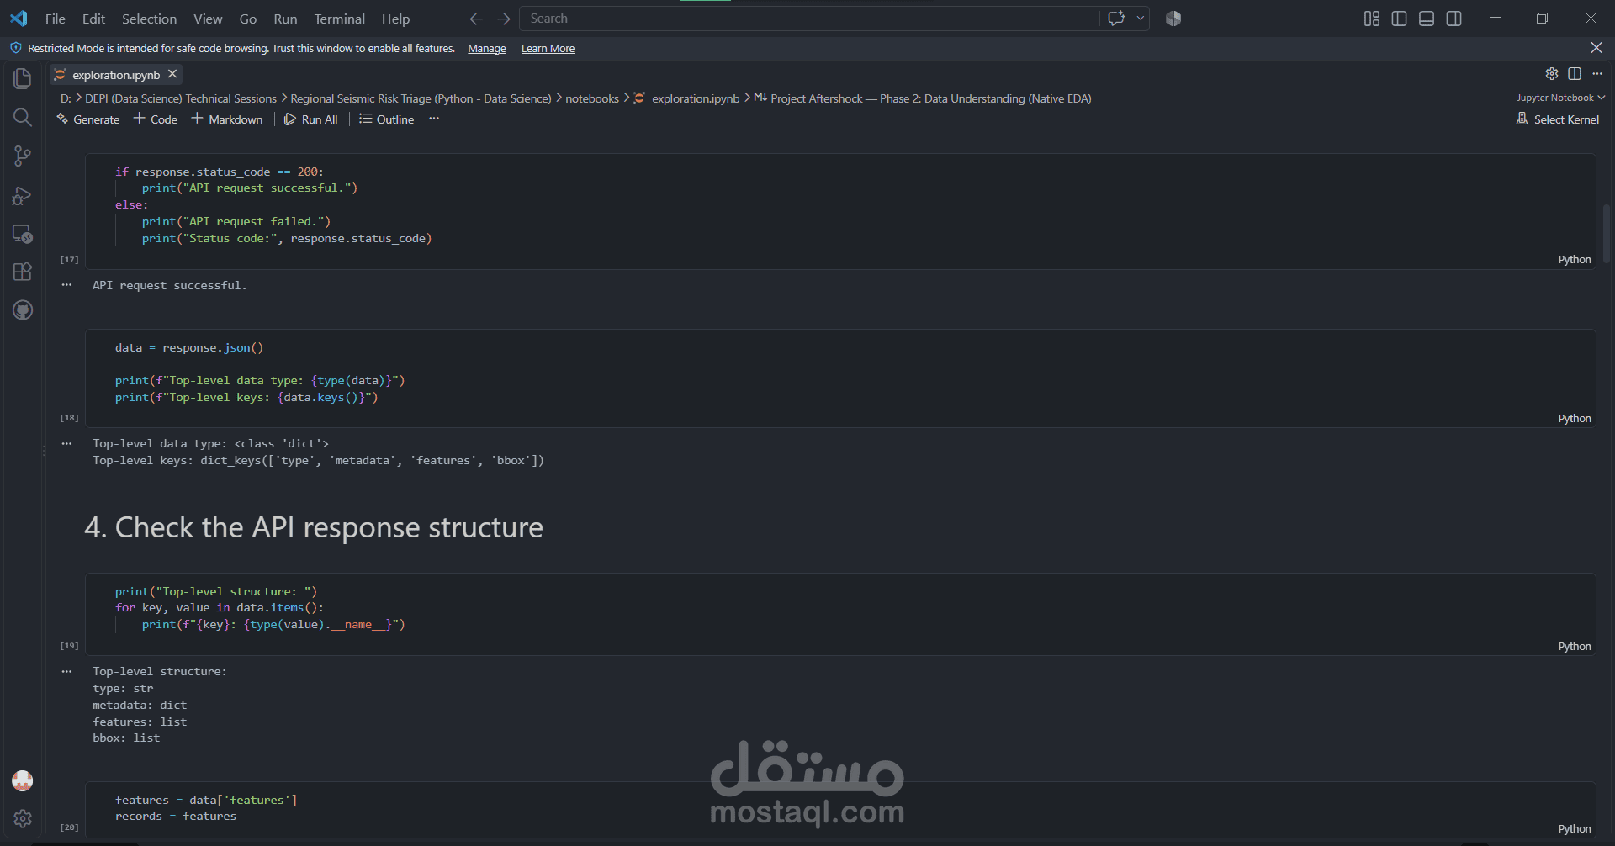
Task: Open Run and Debug view
Action: 23,195
